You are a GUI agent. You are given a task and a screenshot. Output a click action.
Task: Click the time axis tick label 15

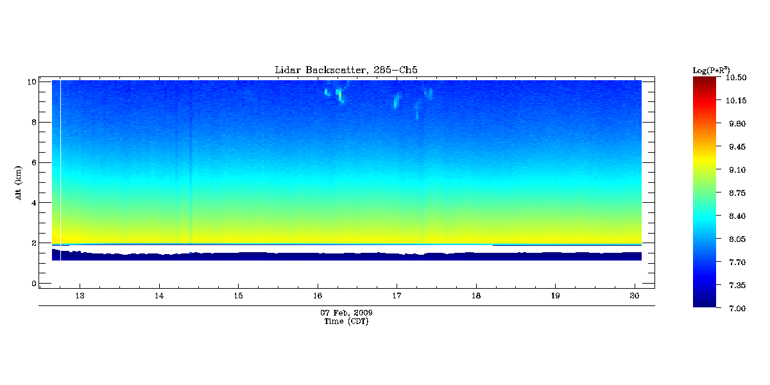pyautogui.click(x=238, y=296)
